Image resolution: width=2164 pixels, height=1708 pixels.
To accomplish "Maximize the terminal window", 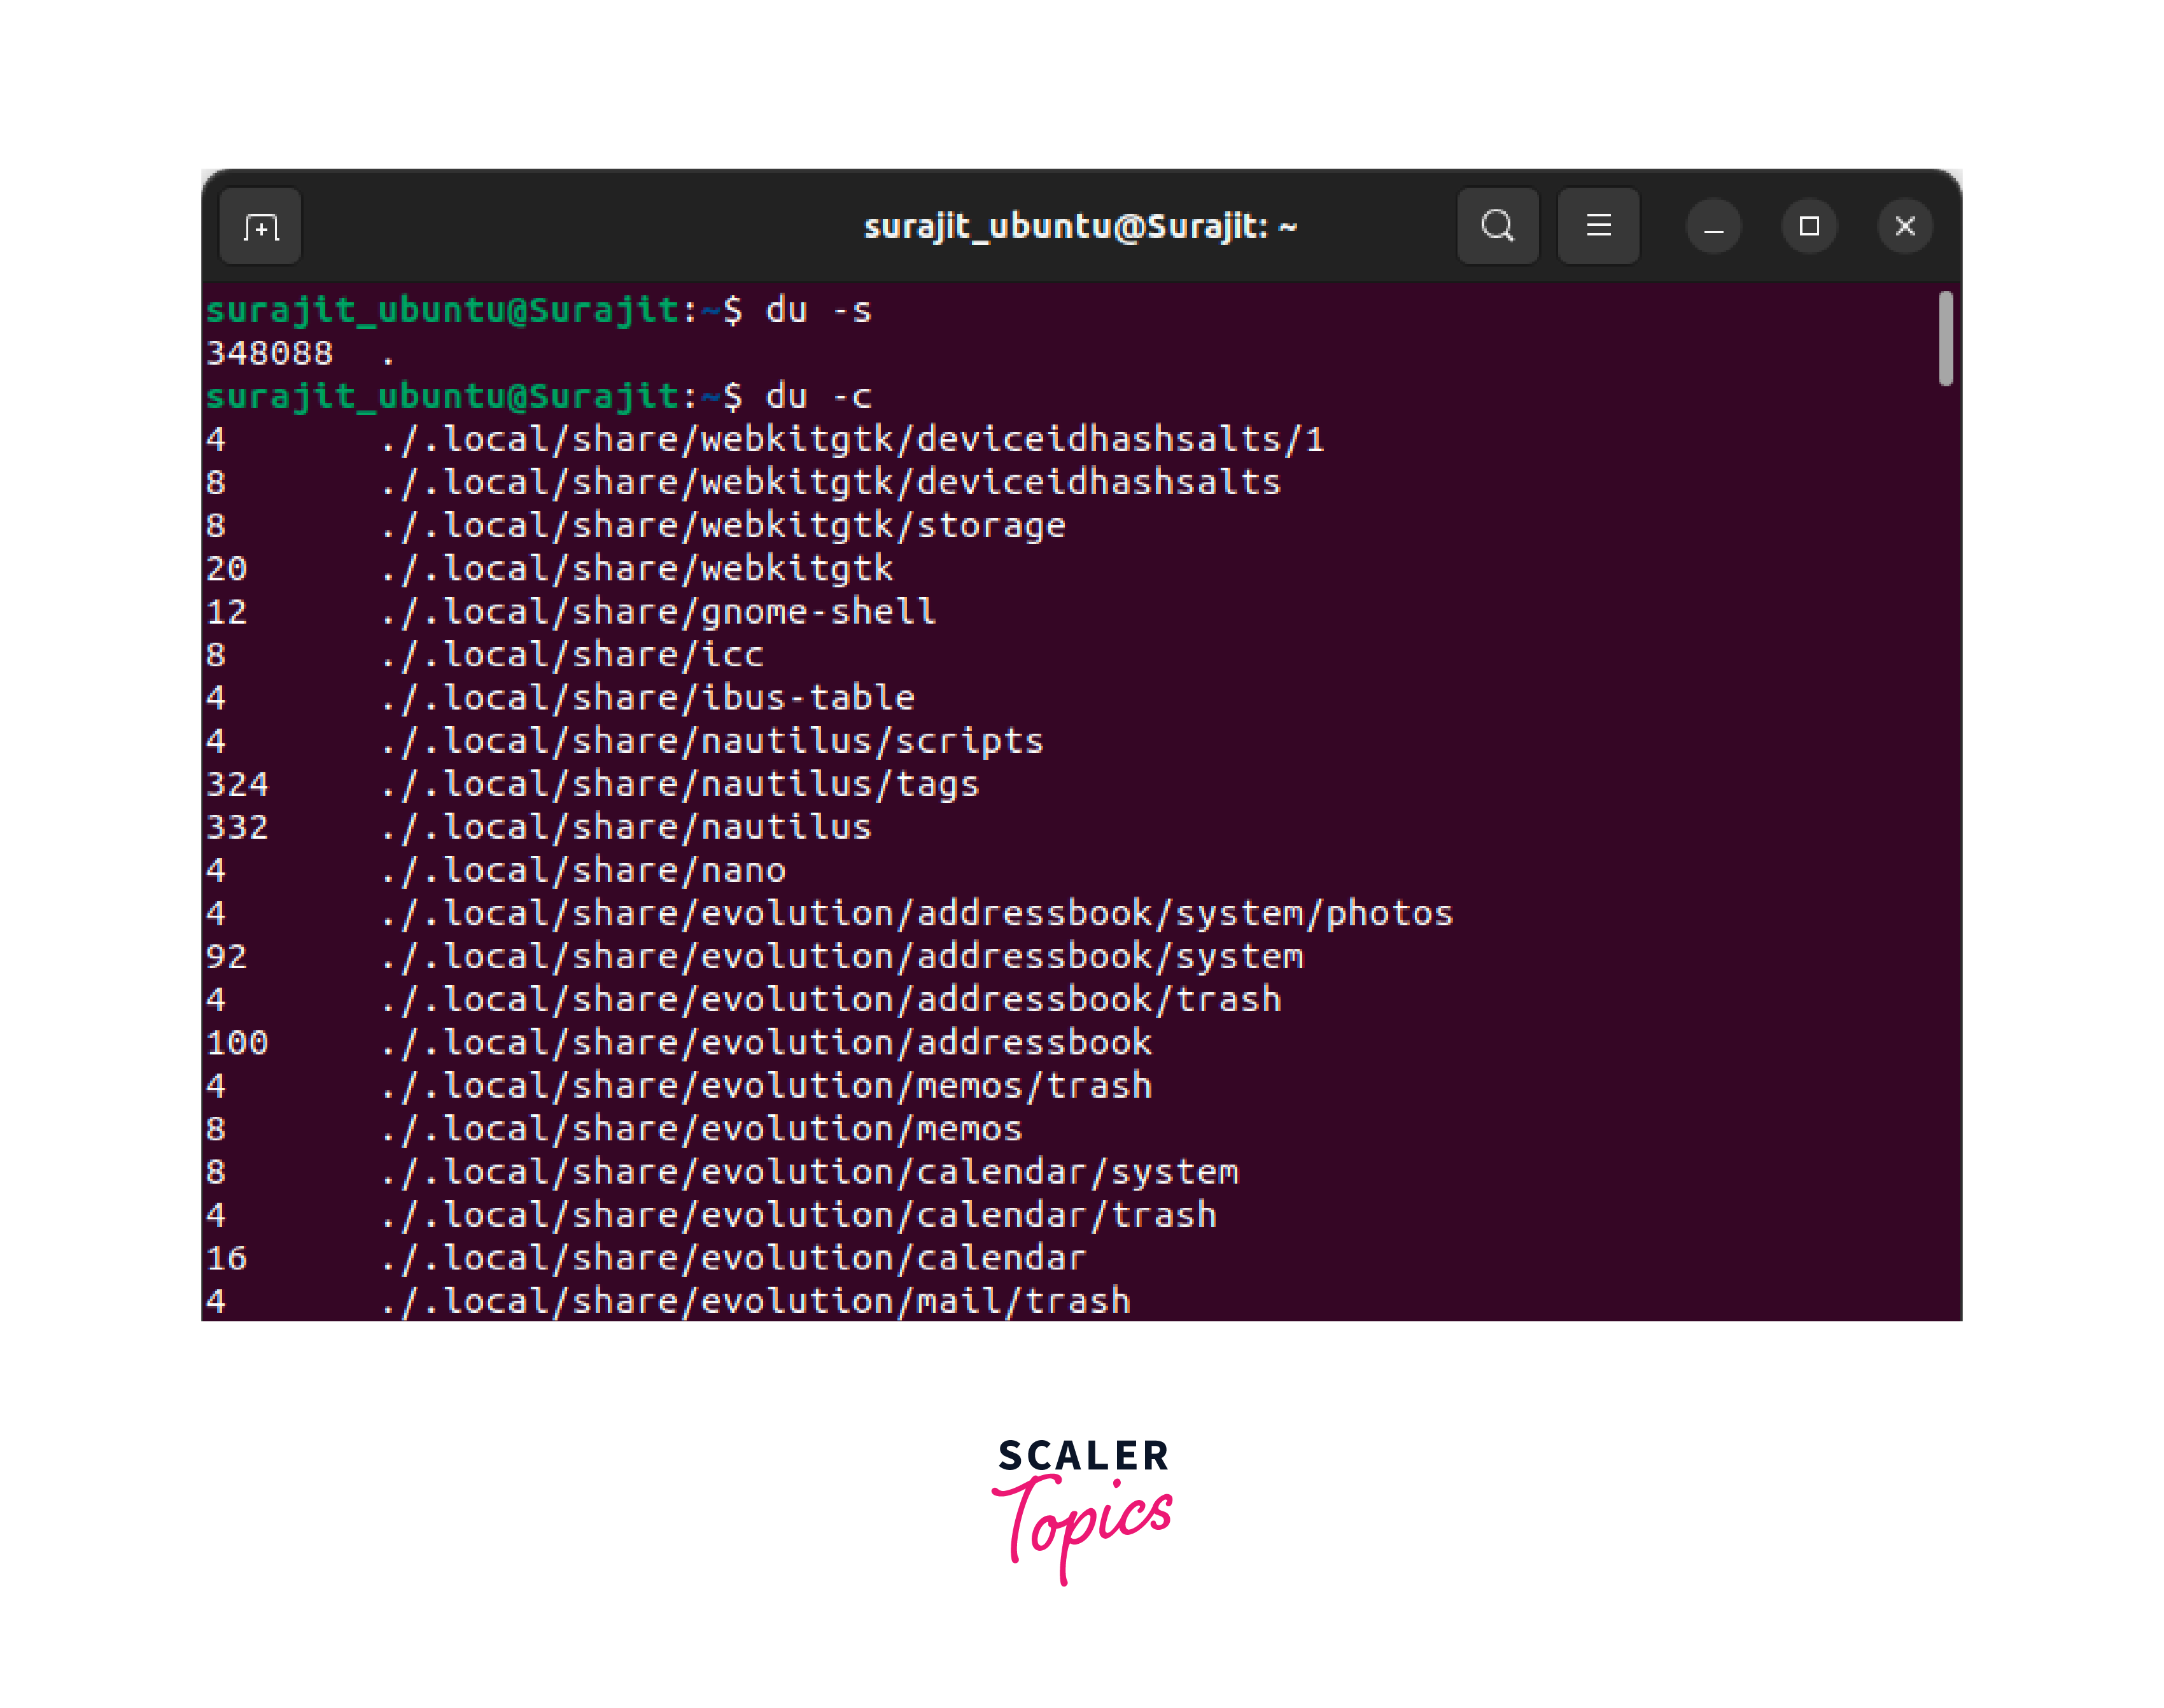I will click(1809, 227).
